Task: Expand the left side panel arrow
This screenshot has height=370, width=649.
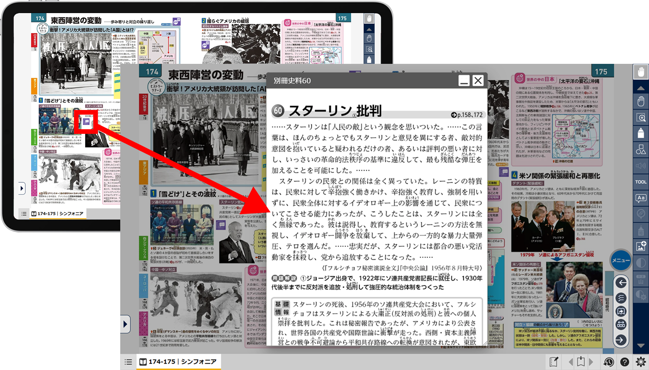Action: 125,324
